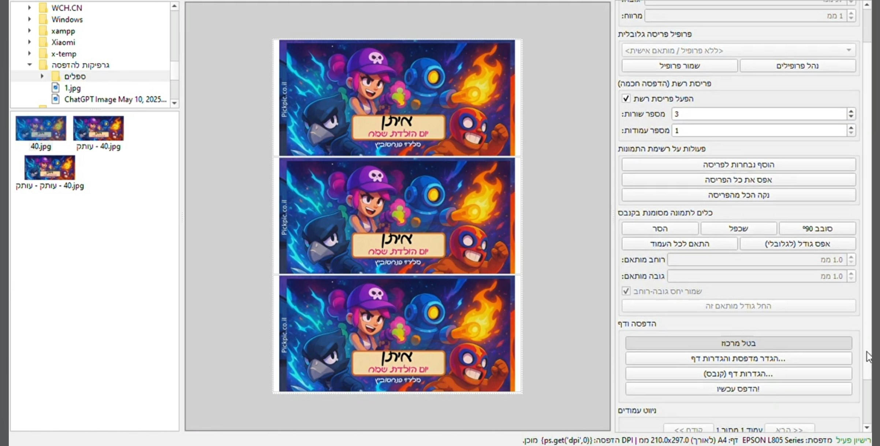Click the סובב 90° rotate button
The image size is (880, 446).
pos(817,228)
